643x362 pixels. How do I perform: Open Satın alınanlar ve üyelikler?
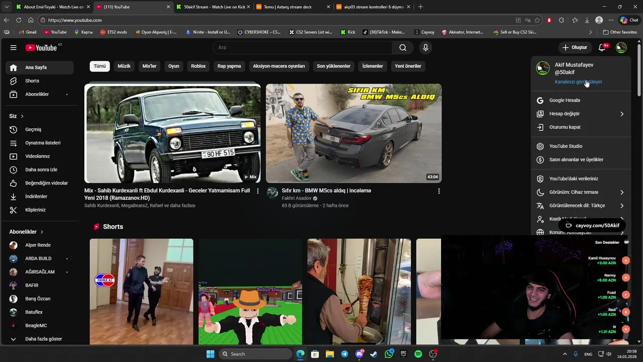581,160
